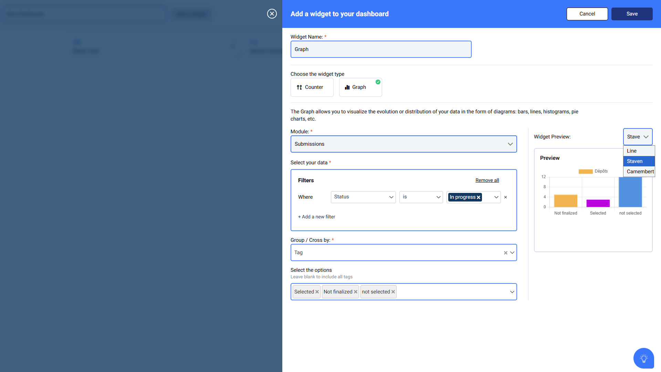Image resolution: width=661 pixels, height=372 pixels.
Task: Open the 'is' operator dropdown
Action: tap(421, 197)
